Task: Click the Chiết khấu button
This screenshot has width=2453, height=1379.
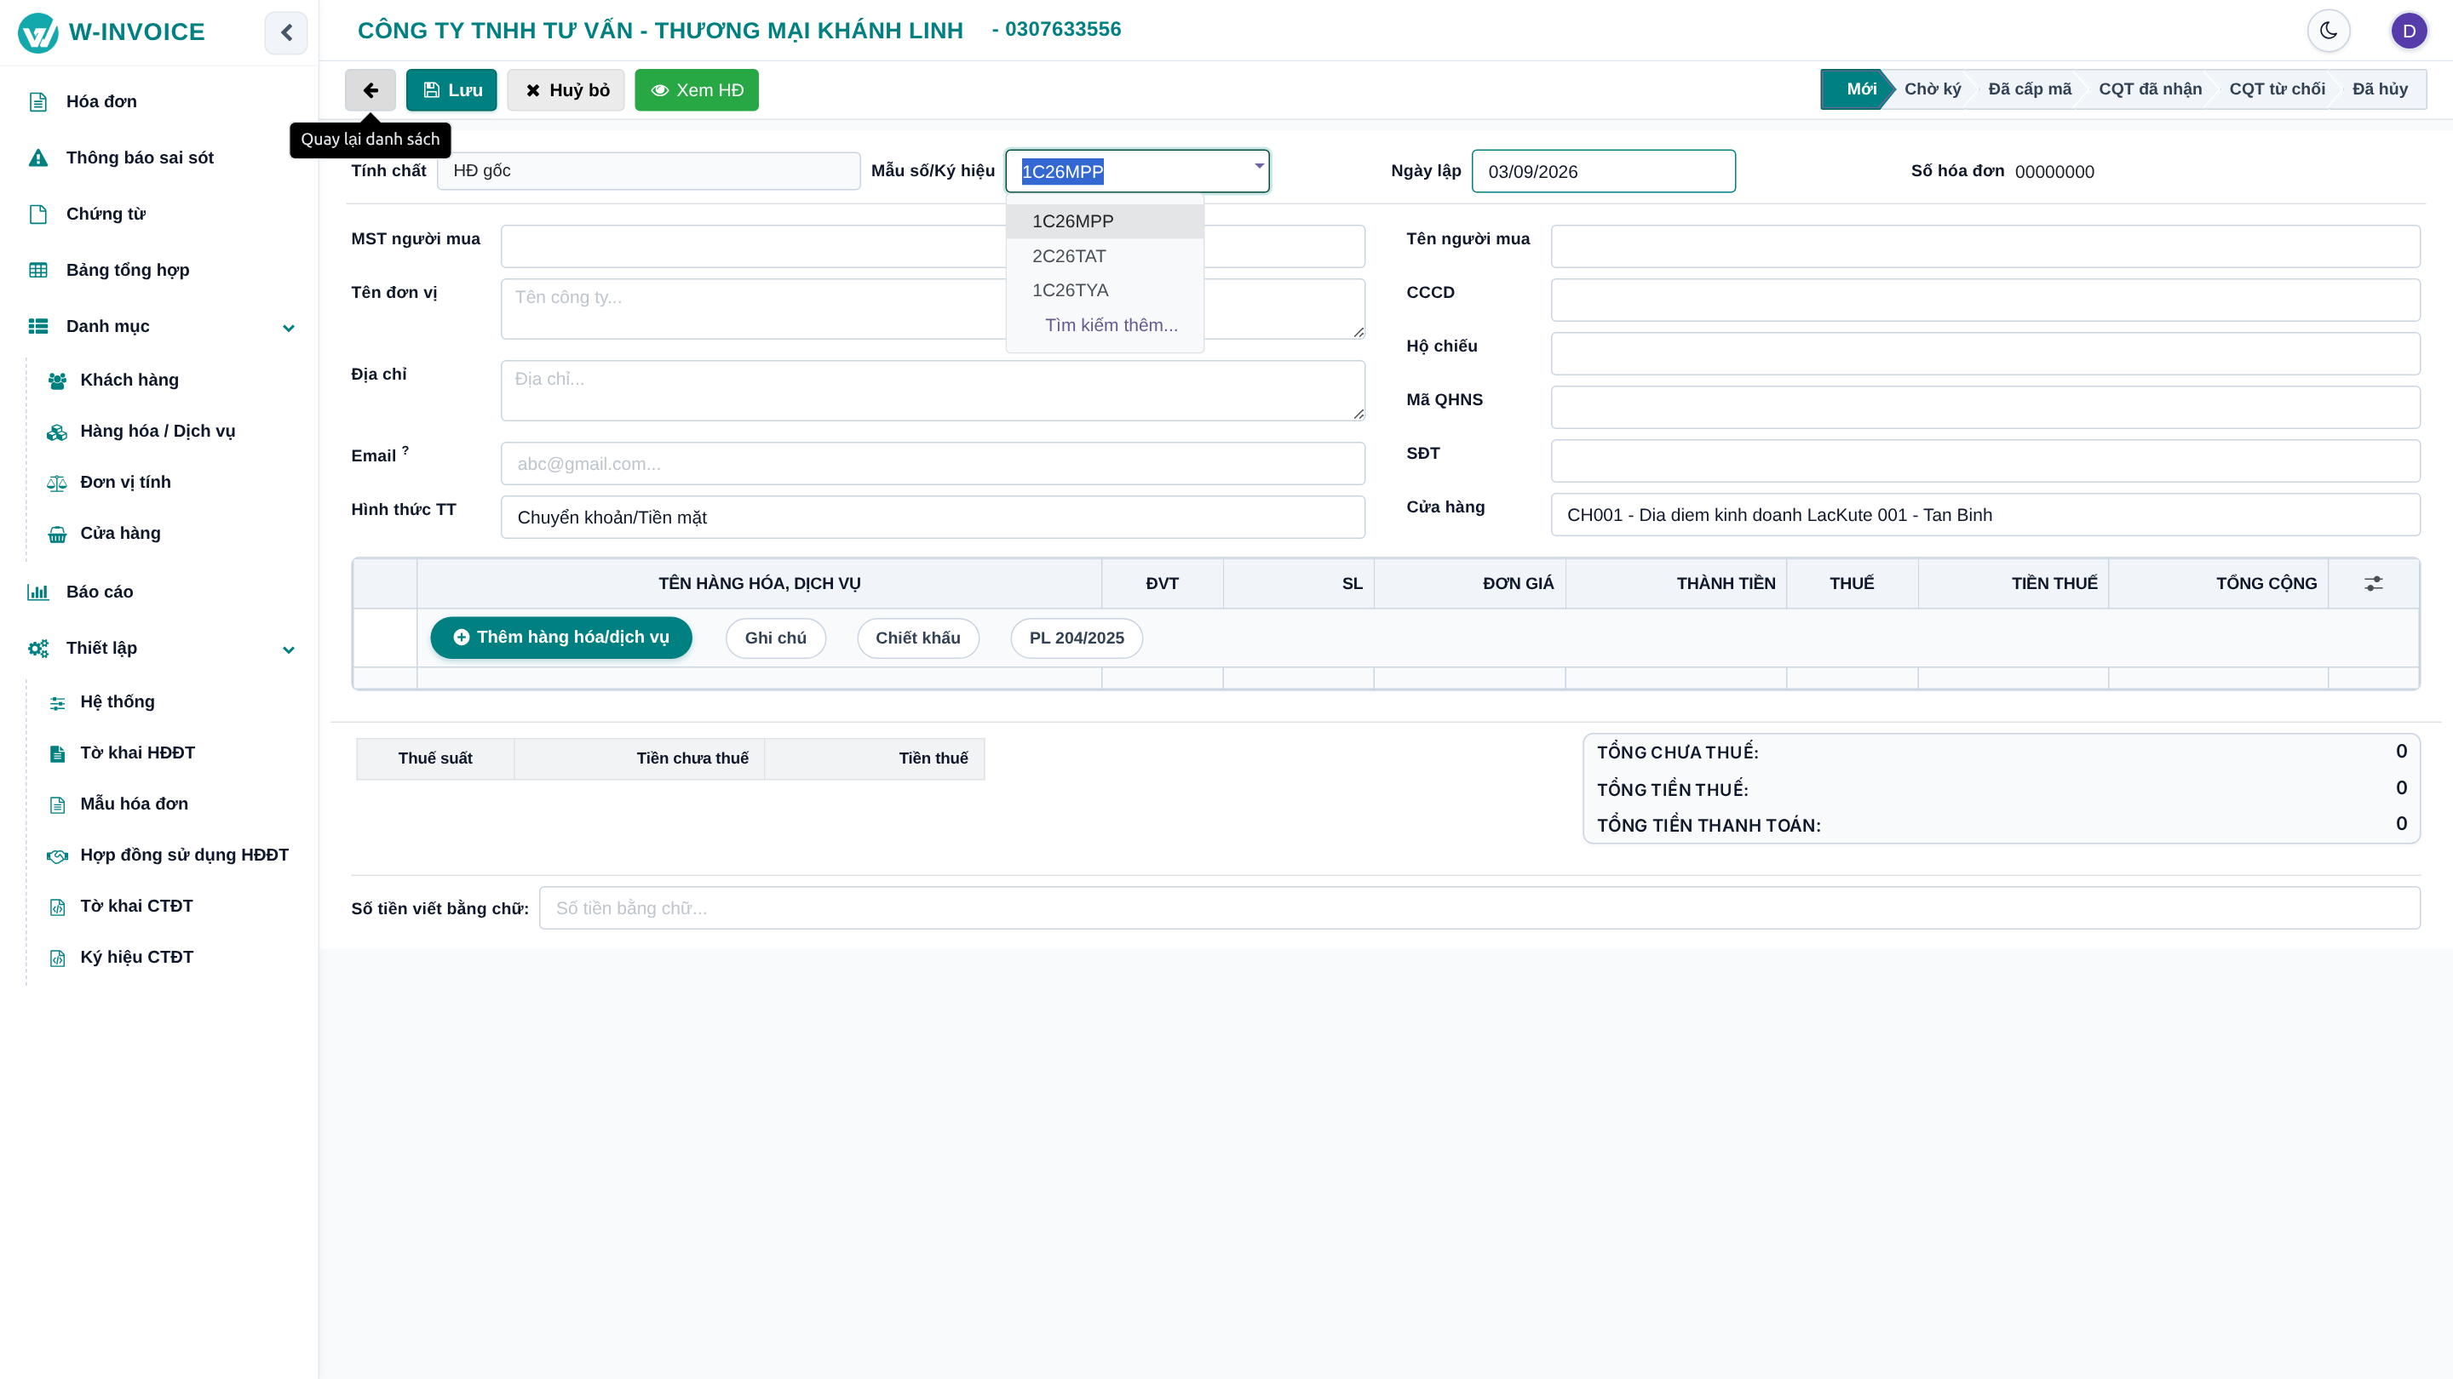Action: coord(918,638)
